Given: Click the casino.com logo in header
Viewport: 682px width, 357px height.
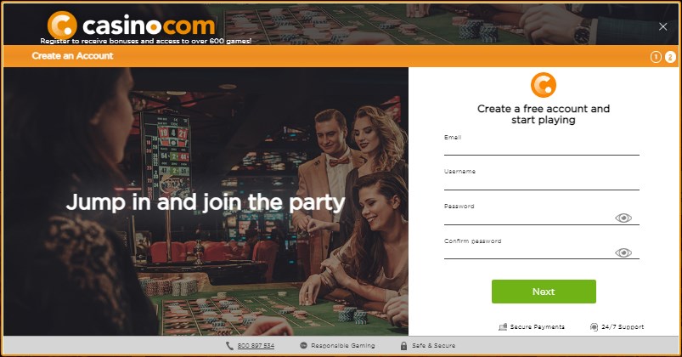Looking at the screenshot, I should (x=132, y=25).
